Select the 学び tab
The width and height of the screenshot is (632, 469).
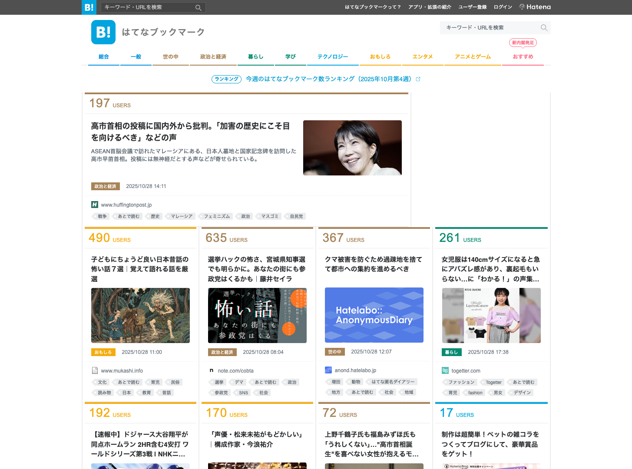(x=290, y=56)
